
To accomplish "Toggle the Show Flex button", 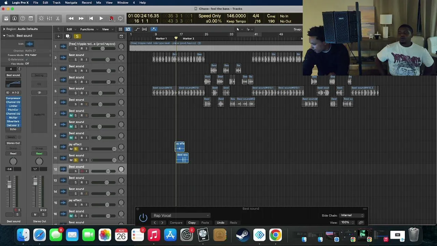I will [144, 29].
